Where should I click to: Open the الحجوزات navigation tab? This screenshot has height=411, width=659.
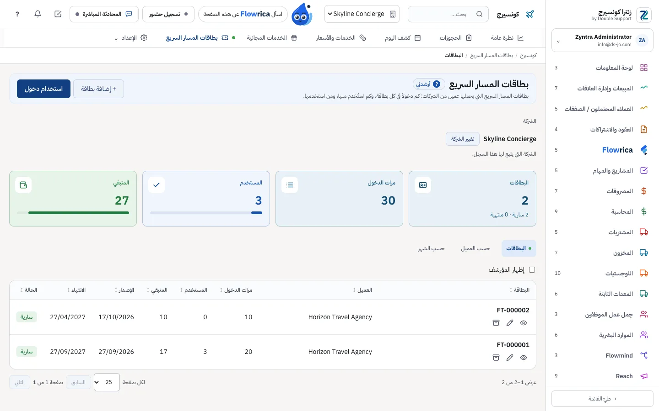pyautogui.click(x=456, y=38)
